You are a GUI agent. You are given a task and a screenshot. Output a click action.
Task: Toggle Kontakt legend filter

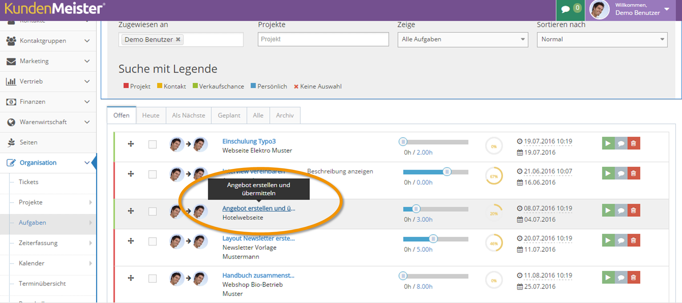(171, 86)
